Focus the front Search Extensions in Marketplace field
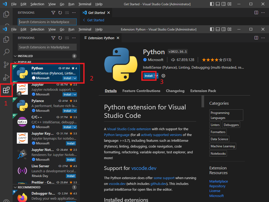Image resolution: width=269 pixels, height=202 pixels. point(47,47)
